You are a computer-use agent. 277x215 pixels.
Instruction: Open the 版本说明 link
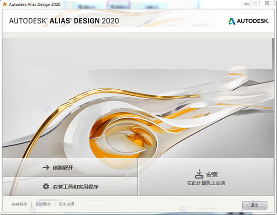pyautogui.click(x=66, y=204)
